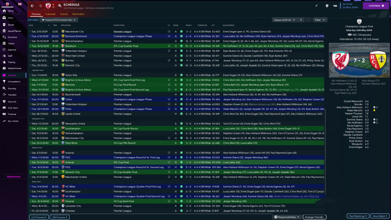Select the Leeds United fixture
The height and width of the screenshot is (220, 391).
click(177, 114)
